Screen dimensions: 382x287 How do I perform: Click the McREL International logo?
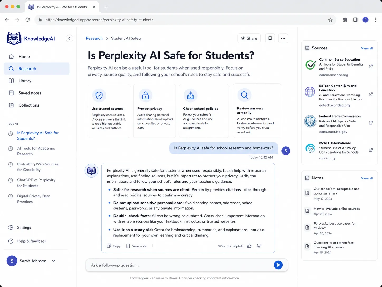click(x=310, y=148)
